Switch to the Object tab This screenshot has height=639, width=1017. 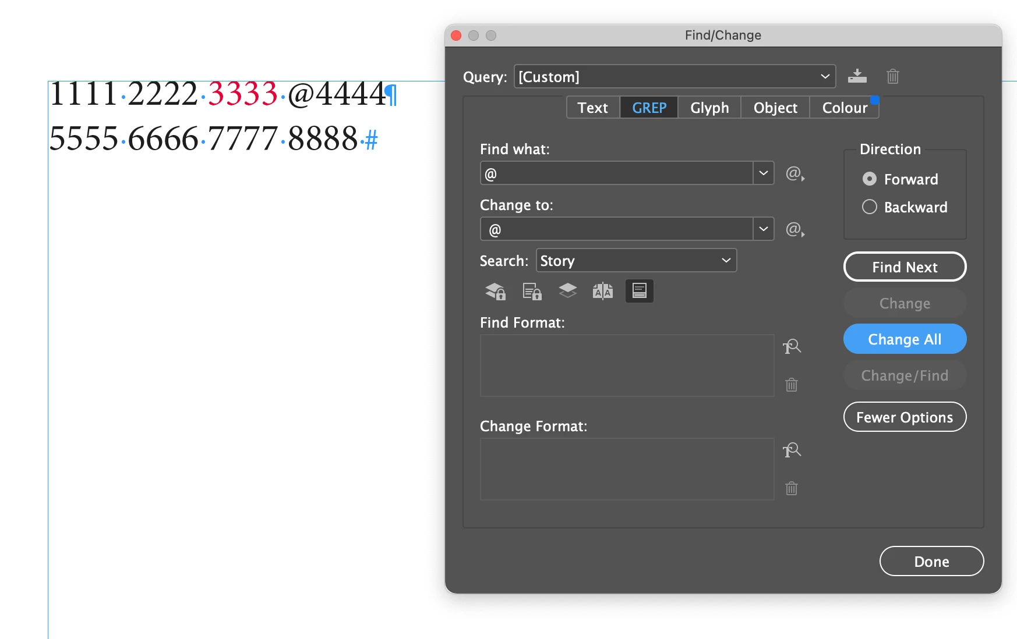point(775,108)
